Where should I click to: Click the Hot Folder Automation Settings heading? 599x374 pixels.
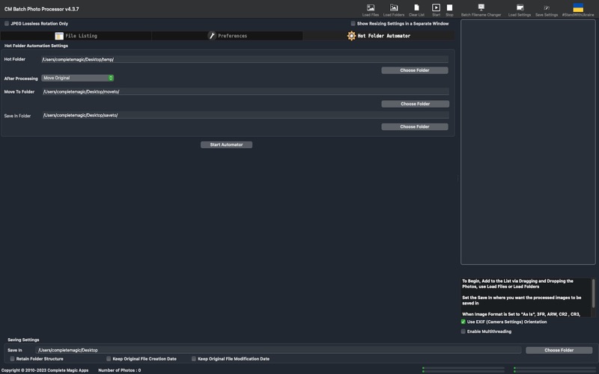pos(36,46)
